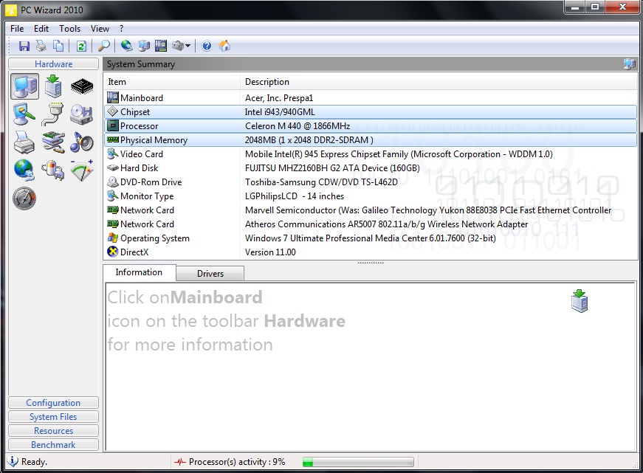
Task: Select the System Summary computer icon
Action: pyautogui.click(x=25, y=86)
